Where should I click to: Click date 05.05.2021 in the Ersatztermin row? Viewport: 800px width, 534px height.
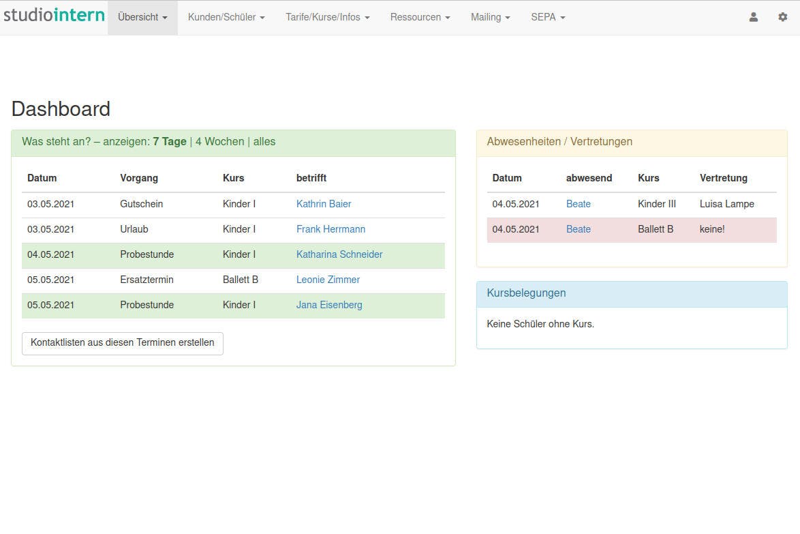tap(50, 280)
